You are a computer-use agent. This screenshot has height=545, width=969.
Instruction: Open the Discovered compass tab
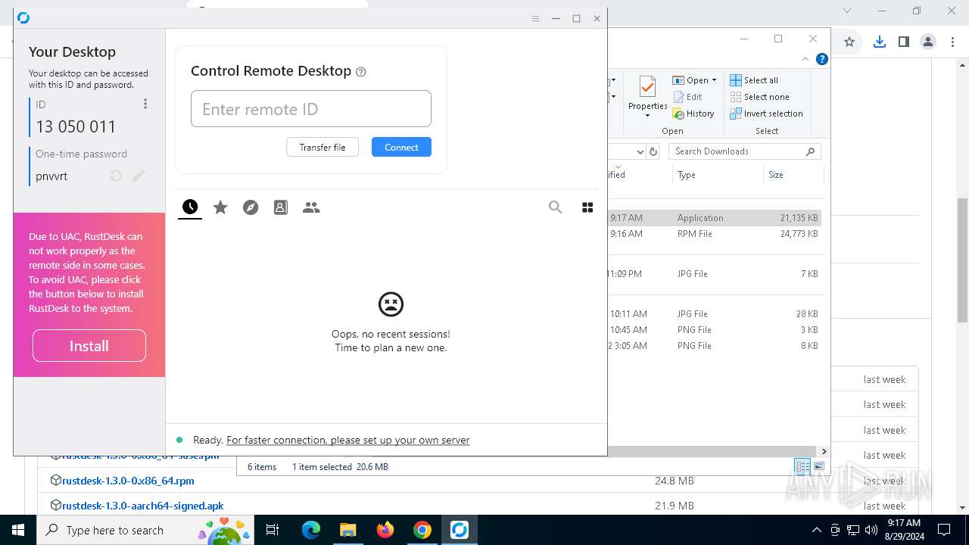pyautogui.click(x=251, y=207)
